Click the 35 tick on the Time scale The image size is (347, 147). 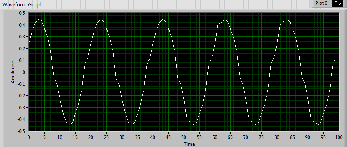pyautogui.click(x=138, y=137)
